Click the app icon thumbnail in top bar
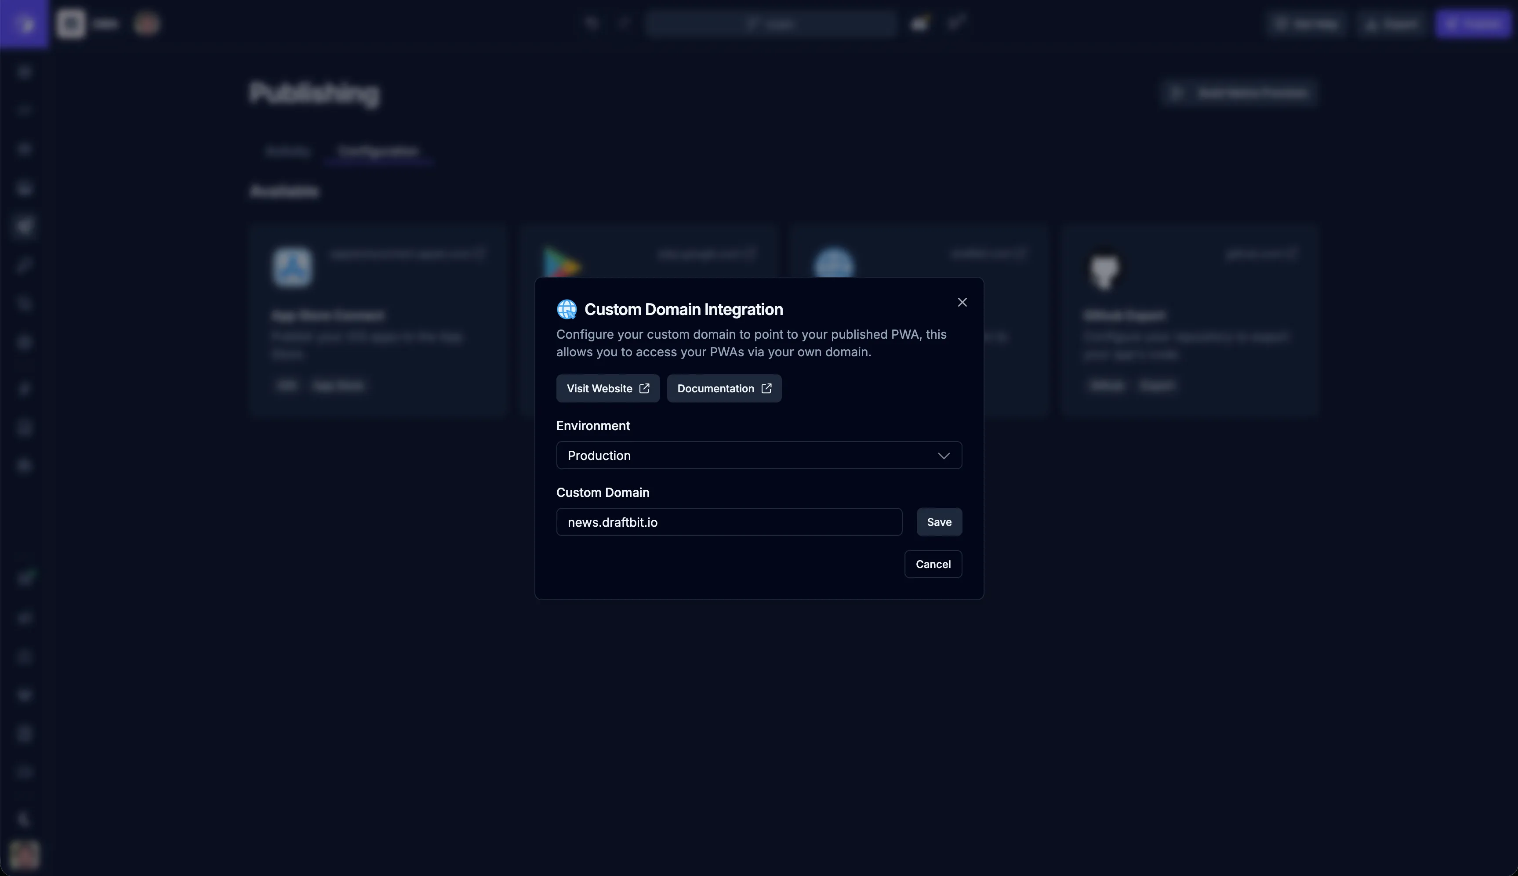1518x876 pixels. [70, 24]
